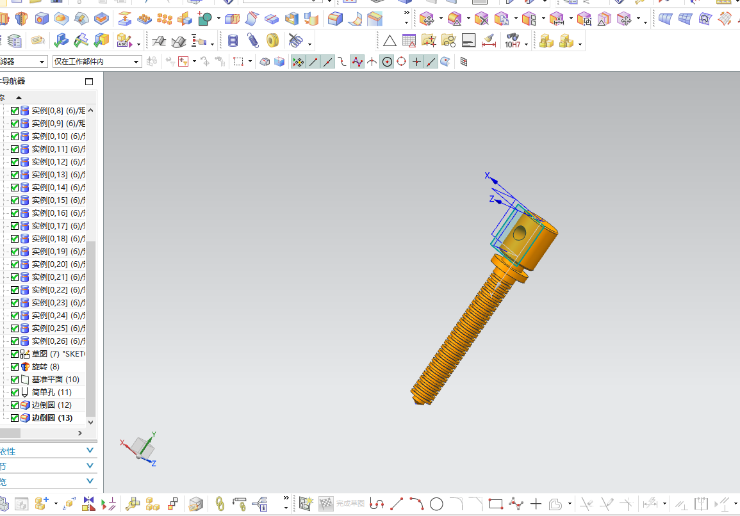
Task: Uncheck the 旋转 (8) feature checkbox
Action: (x=15, y=366)
